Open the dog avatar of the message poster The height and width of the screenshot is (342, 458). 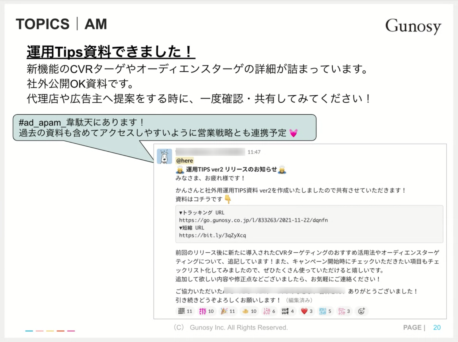point(164,156)
